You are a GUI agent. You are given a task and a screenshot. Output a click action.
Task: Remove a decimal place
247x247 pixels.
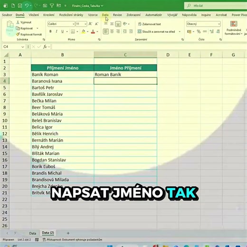218,31
